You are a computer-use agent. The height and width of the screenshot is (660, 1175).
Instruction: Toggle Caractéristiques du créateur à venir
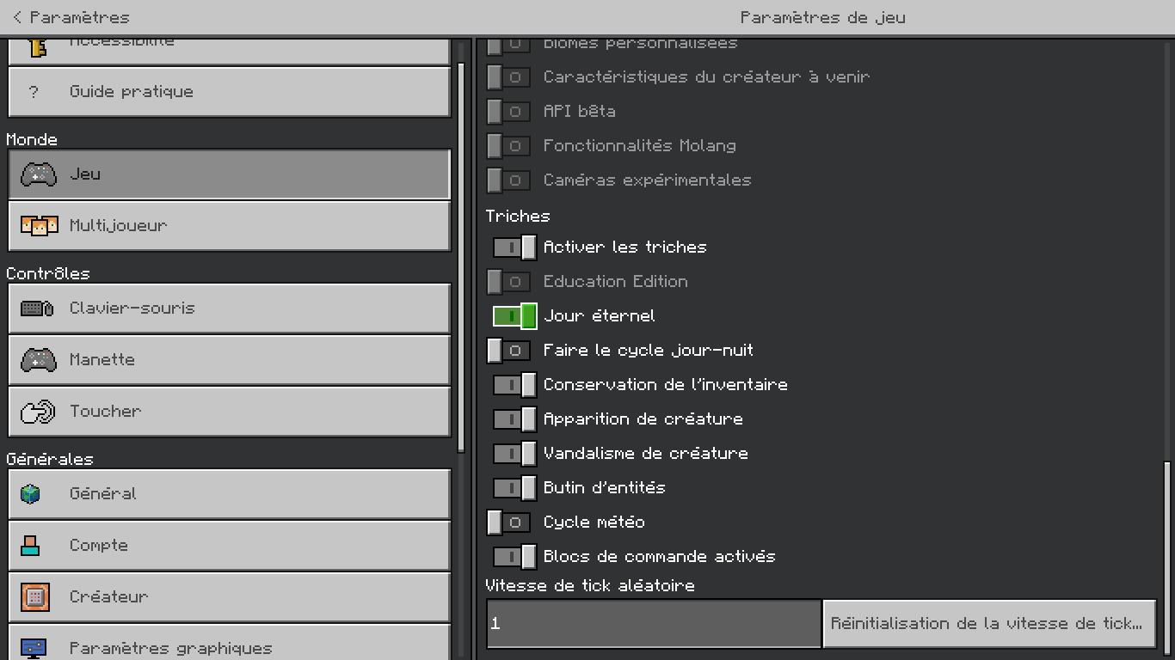click(x=508, y=77)
